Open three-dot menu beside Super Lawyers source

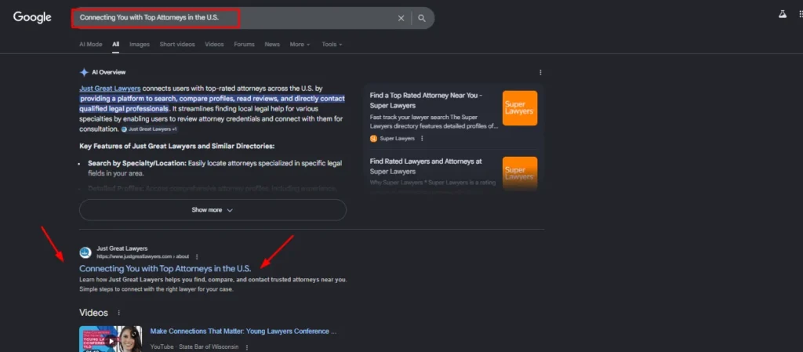click(x=422, y=139)
